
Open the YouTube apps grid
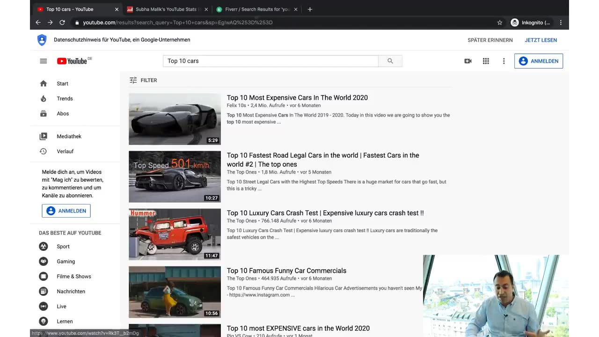click(486, 61)
